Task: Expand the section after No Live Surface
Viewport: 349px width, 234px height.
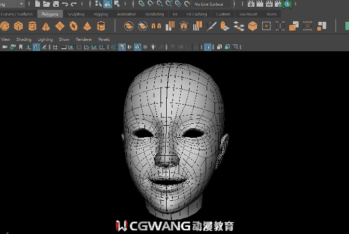Action: tap(234, 4)
